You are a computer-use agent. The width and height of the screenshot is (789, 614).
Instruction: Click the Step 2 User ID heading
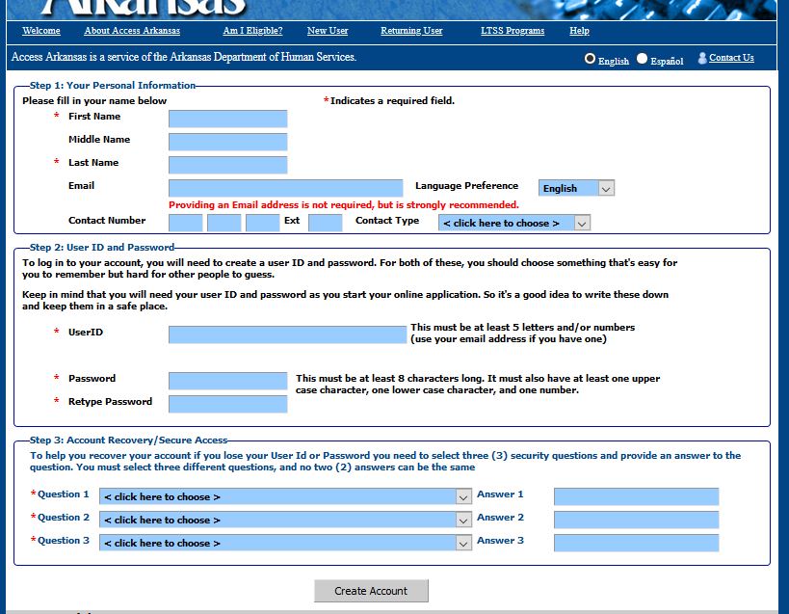(x=102, y=247)
